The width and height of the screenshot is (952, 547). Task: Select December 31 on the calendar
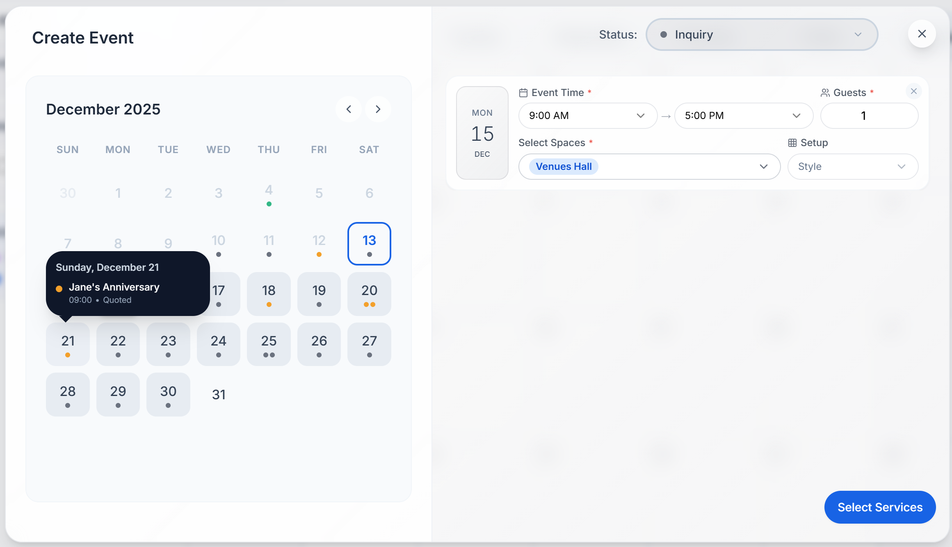(x=219, y=394)
